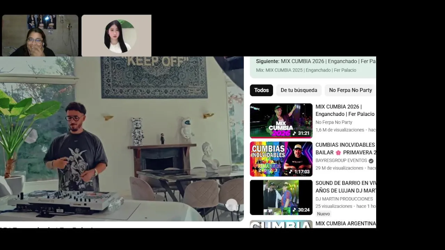Click "Siguiente: MIX CUMBIA 2026" next-up entry

[x=316, y=61]
